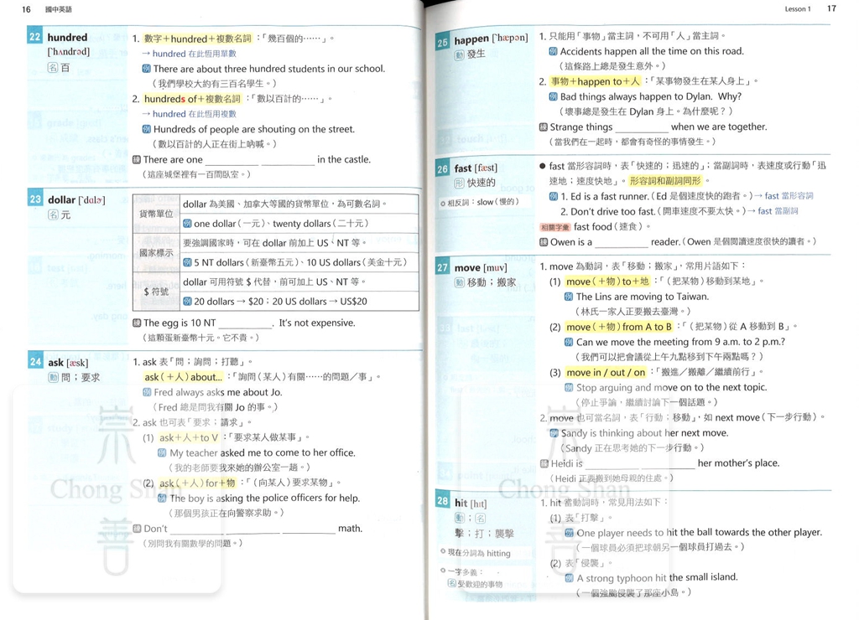Image resolution: width=859 pixels, height=620 pixels.
Task: Click the highlighted 'hundreds of+複數名詞' pattern
Action: (x=192, y=99)
